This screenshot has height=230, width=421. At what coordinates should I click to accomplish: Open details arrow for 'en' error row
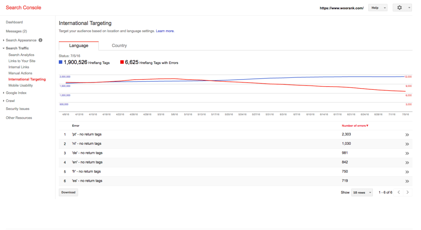coord(407,162)
